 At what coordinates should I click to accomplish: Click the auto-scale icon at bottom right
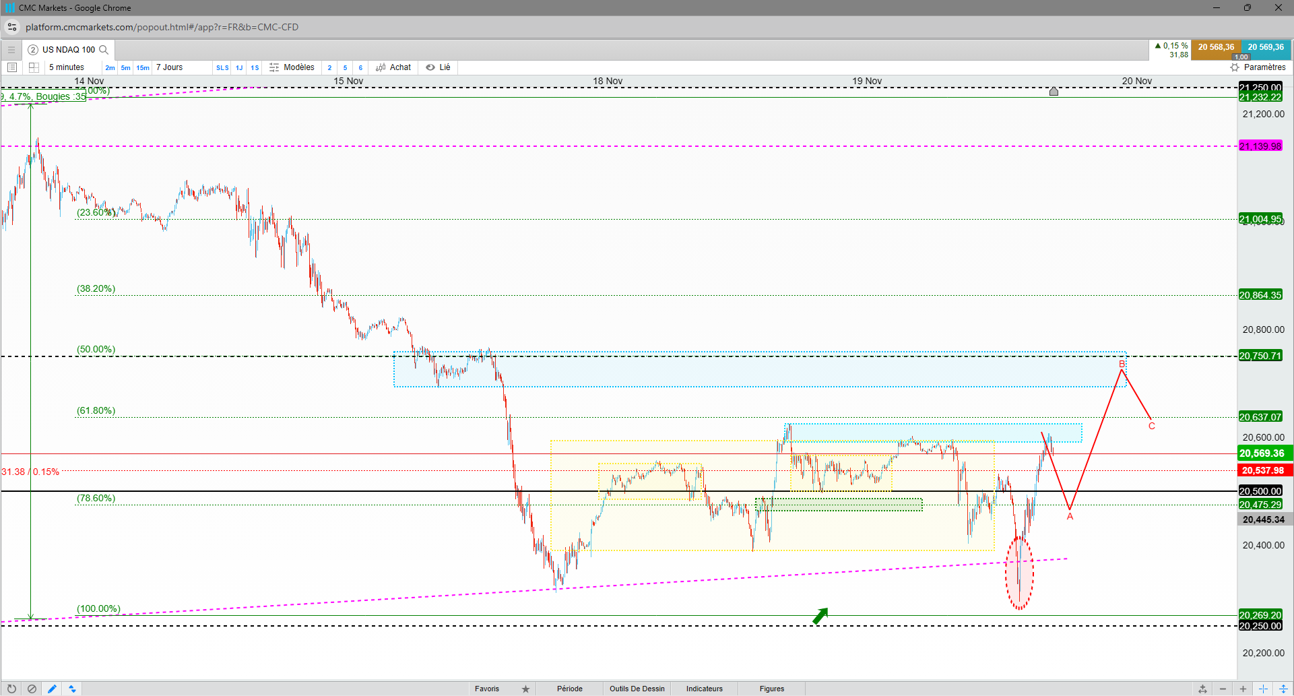click(x=1202, y=689)
